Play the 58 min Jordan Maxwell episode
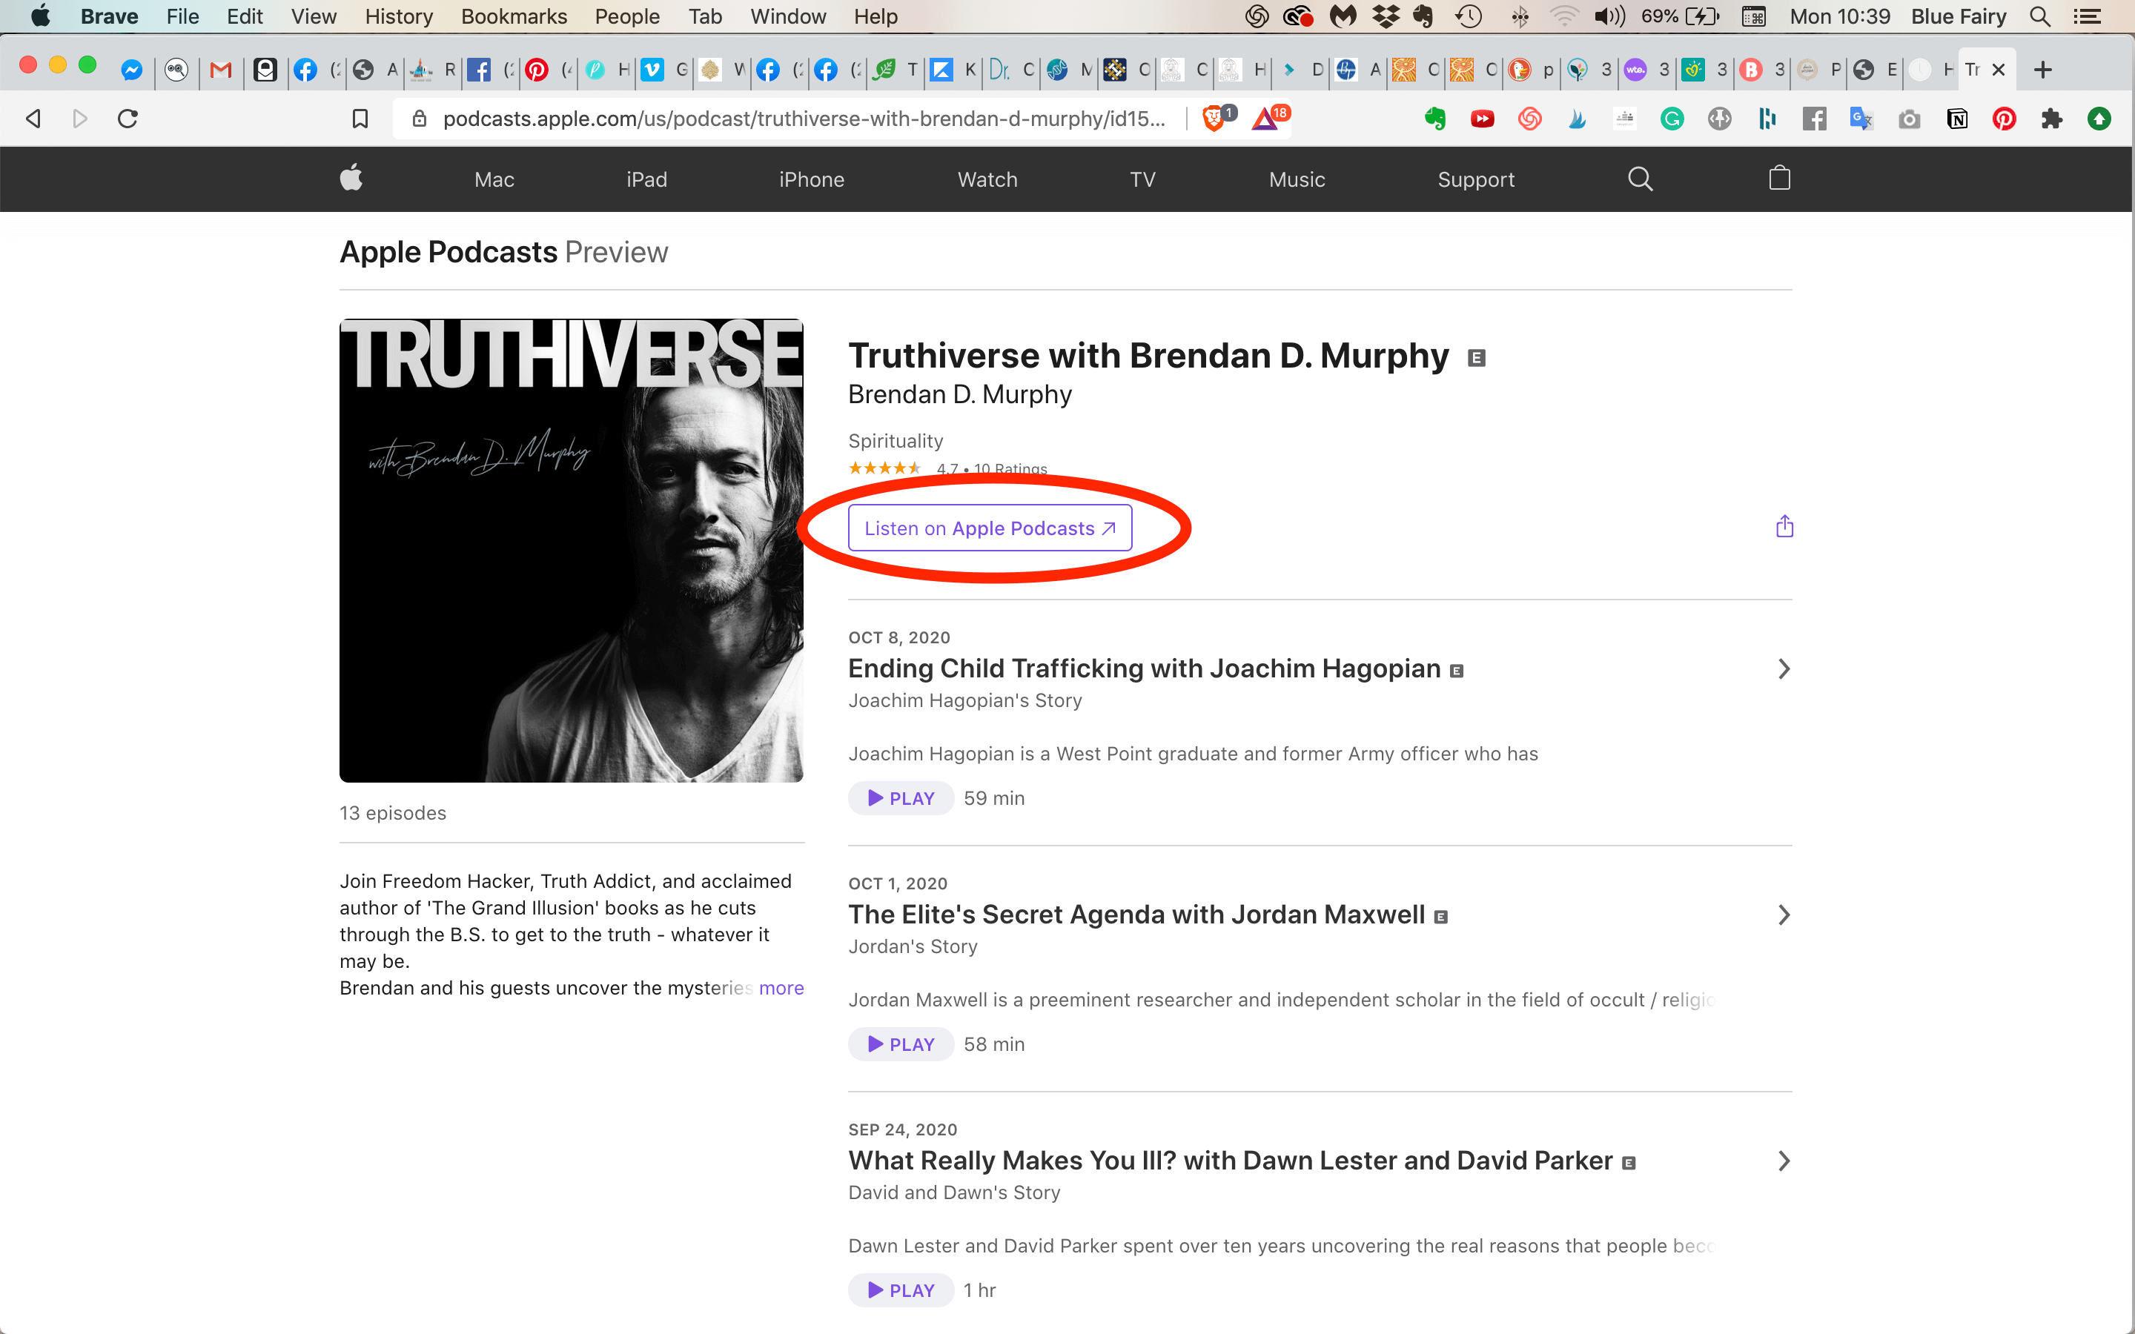2135x1334 pixels. (901, 1045)
